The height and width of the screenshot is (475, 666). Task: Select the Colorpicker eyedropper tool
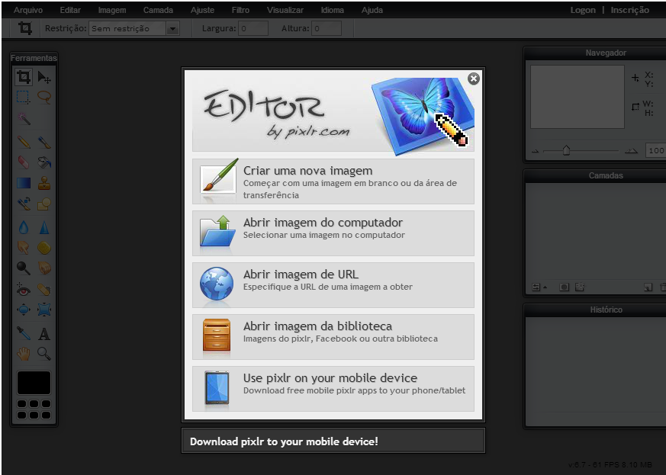tap(24, 333)
